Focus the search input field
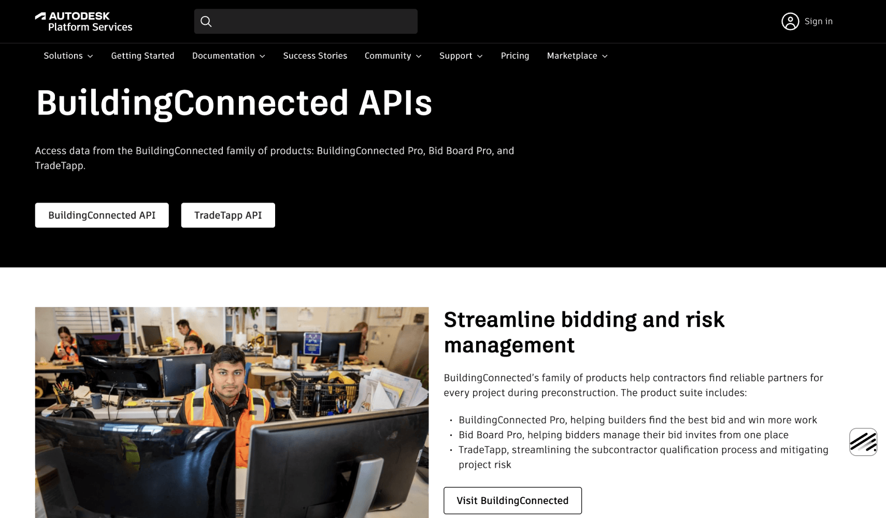Image resolution: width=886 pixels, height=518 pixels. [306, 21]
